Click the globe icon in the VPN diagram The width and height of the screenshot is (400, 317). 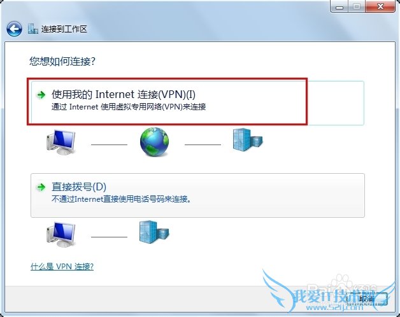pos(154,142)
